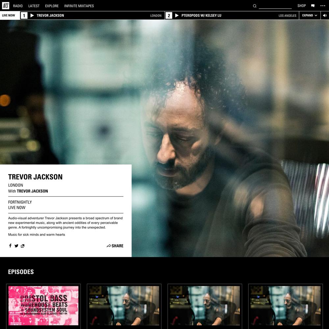This screenshot has width=329, height=329.
Task: Go to the Latest section
Action: click(34, 6)
